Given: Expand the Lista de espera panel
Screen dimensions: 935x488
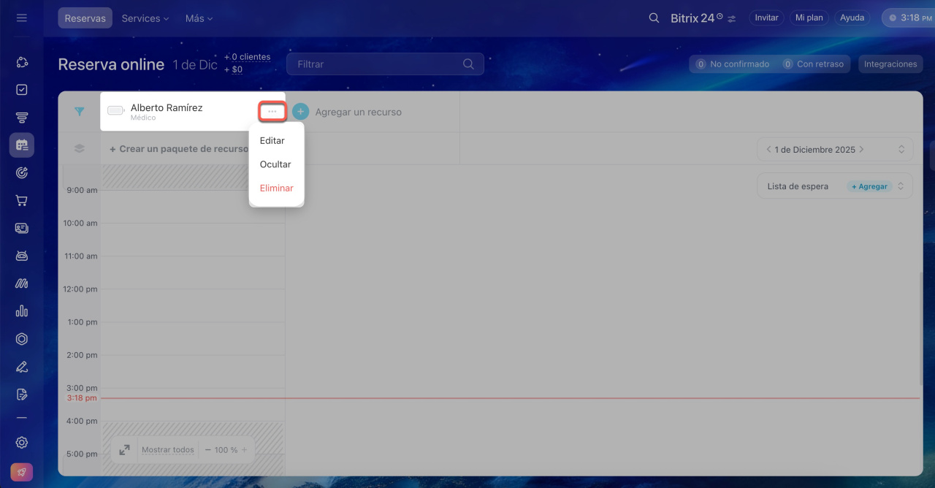Looking at the screenshot, I should click(901, 186).
